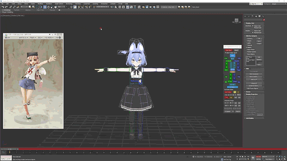Image resolution: width=287 pixels, height=161 pixels.
Task: Uncheck the Helpers hide category checkbox
Action: click(x=246, y=47)
